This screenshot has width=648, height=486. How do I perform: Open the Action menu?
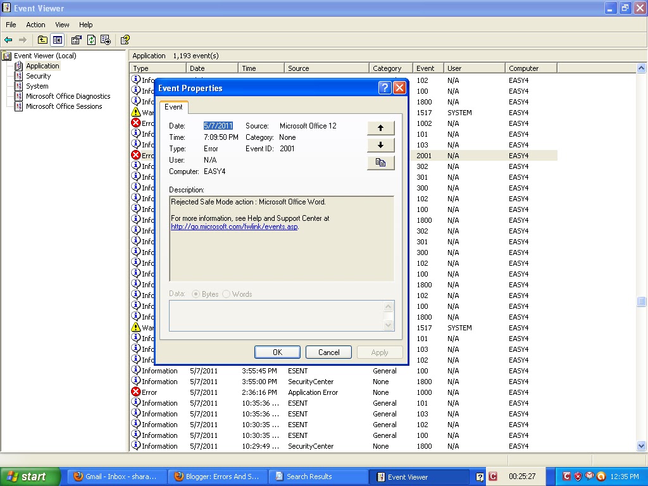coord(35,25)
